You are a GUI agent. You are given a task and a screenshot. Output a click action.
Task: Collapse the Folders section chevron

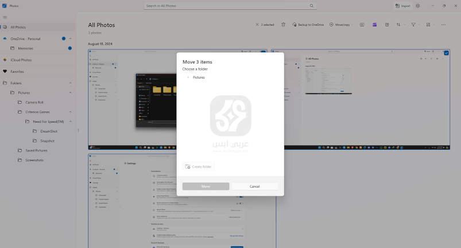click(x=70, y=83)
